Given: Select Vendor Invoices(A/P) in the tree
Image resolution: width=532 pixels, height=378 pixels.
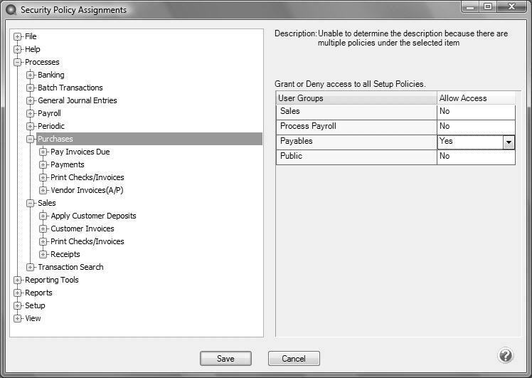Looking at the screenshot, I should click(87, 191).
